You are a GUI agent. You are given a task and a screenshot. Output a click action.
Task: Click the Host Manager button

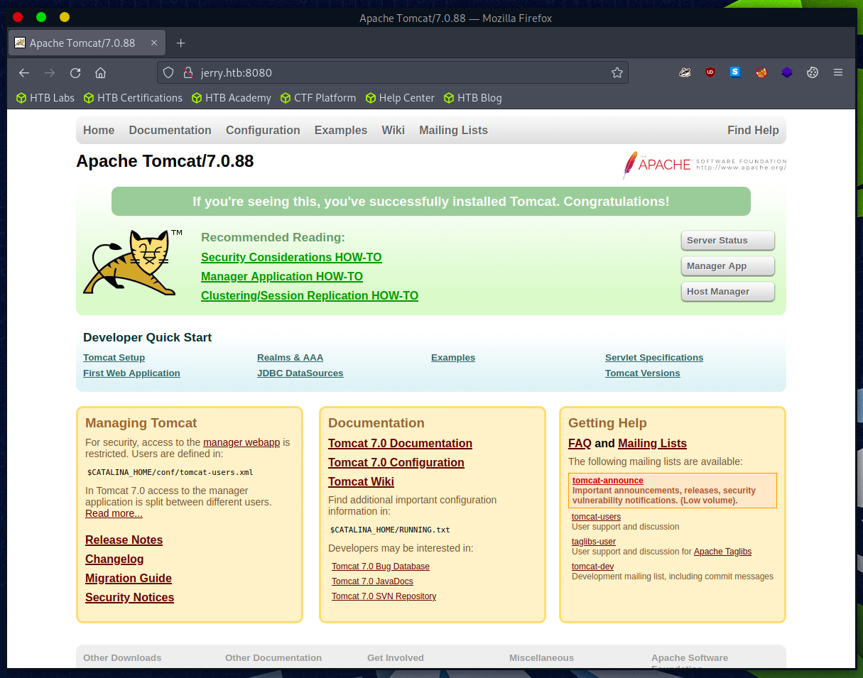coord(728,292)
